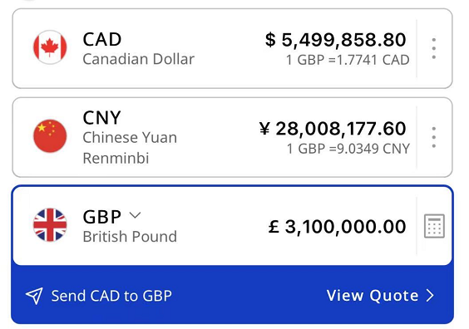Open the calculator icon in GBP row

point(434,226)
